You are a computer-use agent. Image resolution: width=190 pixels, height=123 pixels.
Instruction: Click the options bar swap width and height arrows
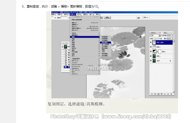coord(55,18)
